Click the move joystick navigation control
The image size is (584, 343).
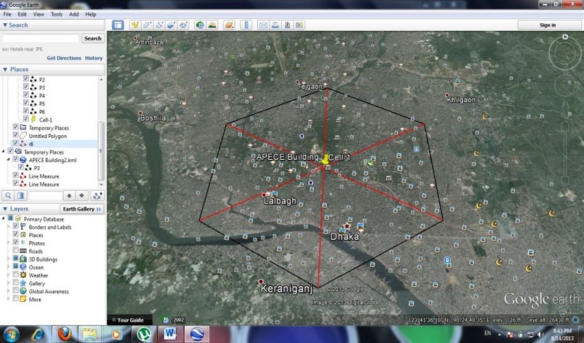coord(565,86)
